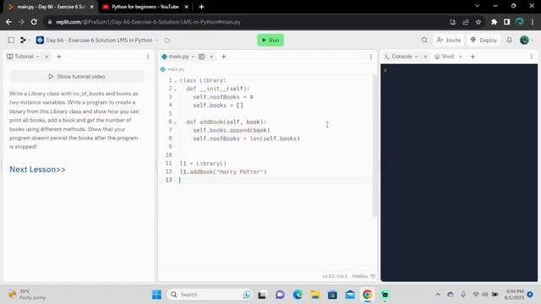Open Windows Start menu
The height and width of the screenshot is (304, 541).
pyautogui.click(x=156, y=295)
